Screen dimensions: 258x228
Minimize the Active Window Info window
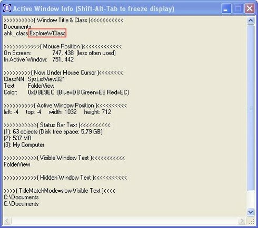coord(226,8)
